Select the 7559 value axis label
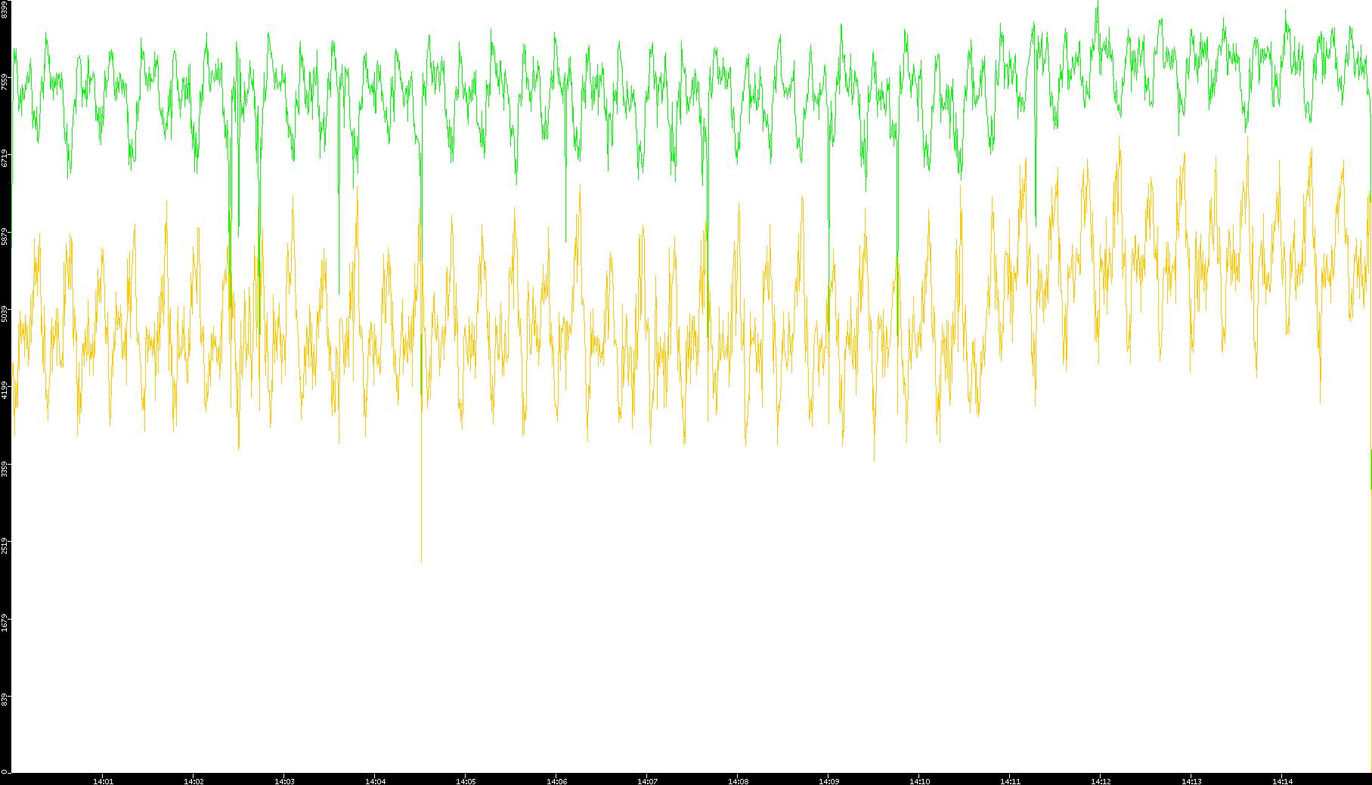The width and height of the screenshot is (1372, 785). coord(5,81)
